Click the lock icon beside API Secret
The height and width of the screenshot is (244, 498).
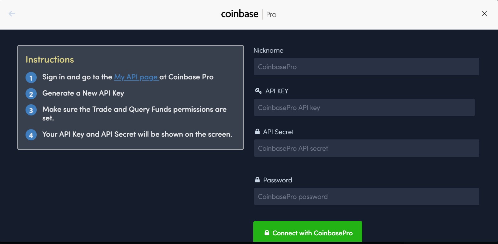257,132
